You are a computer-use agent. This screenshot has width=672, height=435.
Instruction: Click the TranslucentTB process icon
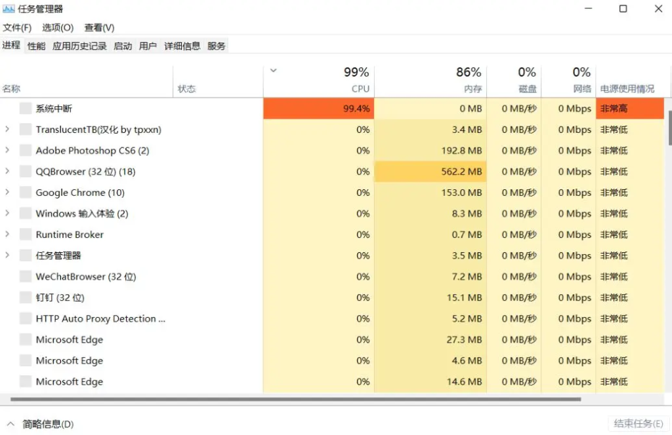point(26,129)
